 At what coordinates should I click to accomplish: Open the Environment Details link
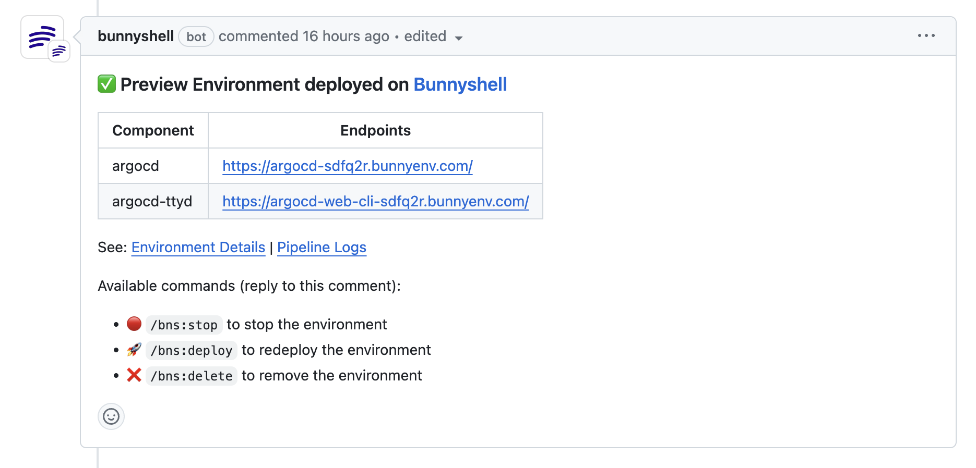198,247
